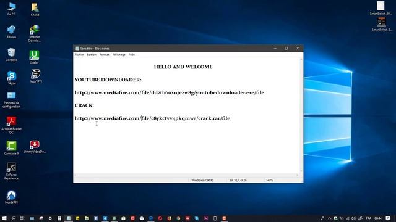Open the clock showing 00:44

(378, 218)
